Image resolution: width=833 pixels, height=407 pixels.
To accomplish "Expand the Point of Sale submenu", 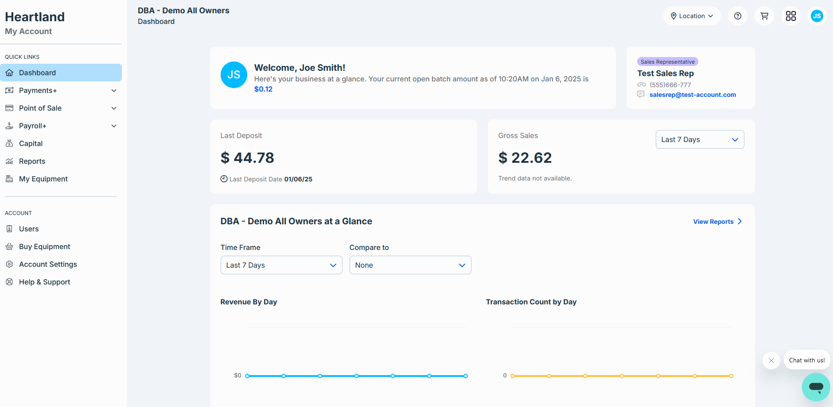I will (x=114, y=108).
